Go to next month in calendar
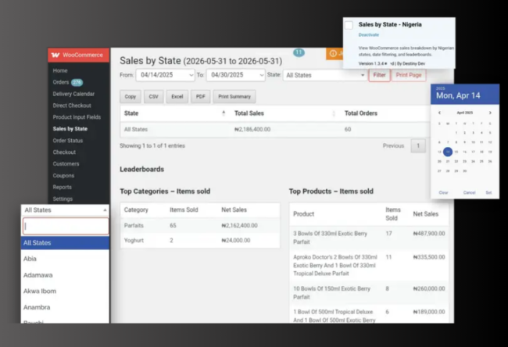The image size is (508, 347). 490,113
